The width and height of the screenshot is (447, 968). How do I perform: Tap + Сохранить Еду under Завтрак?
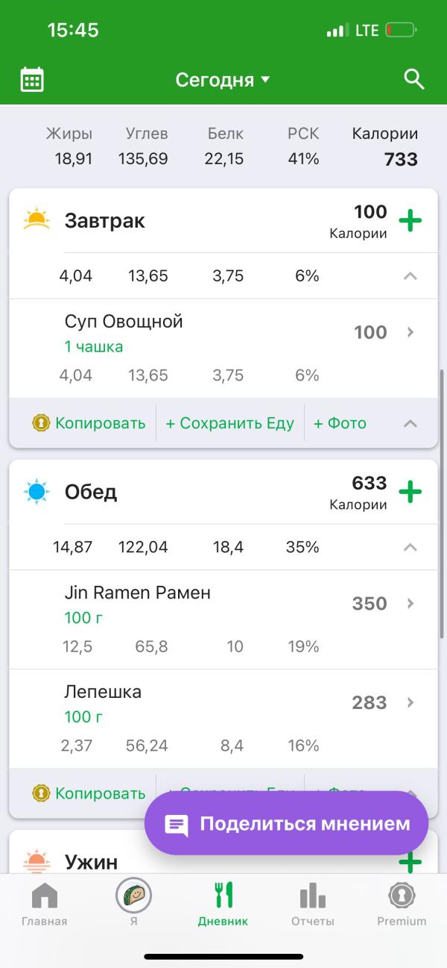point(229,423)
